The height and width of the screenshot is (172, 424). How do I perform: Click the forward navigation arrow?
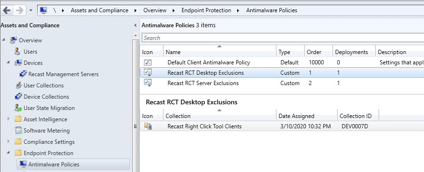[19, 10]
